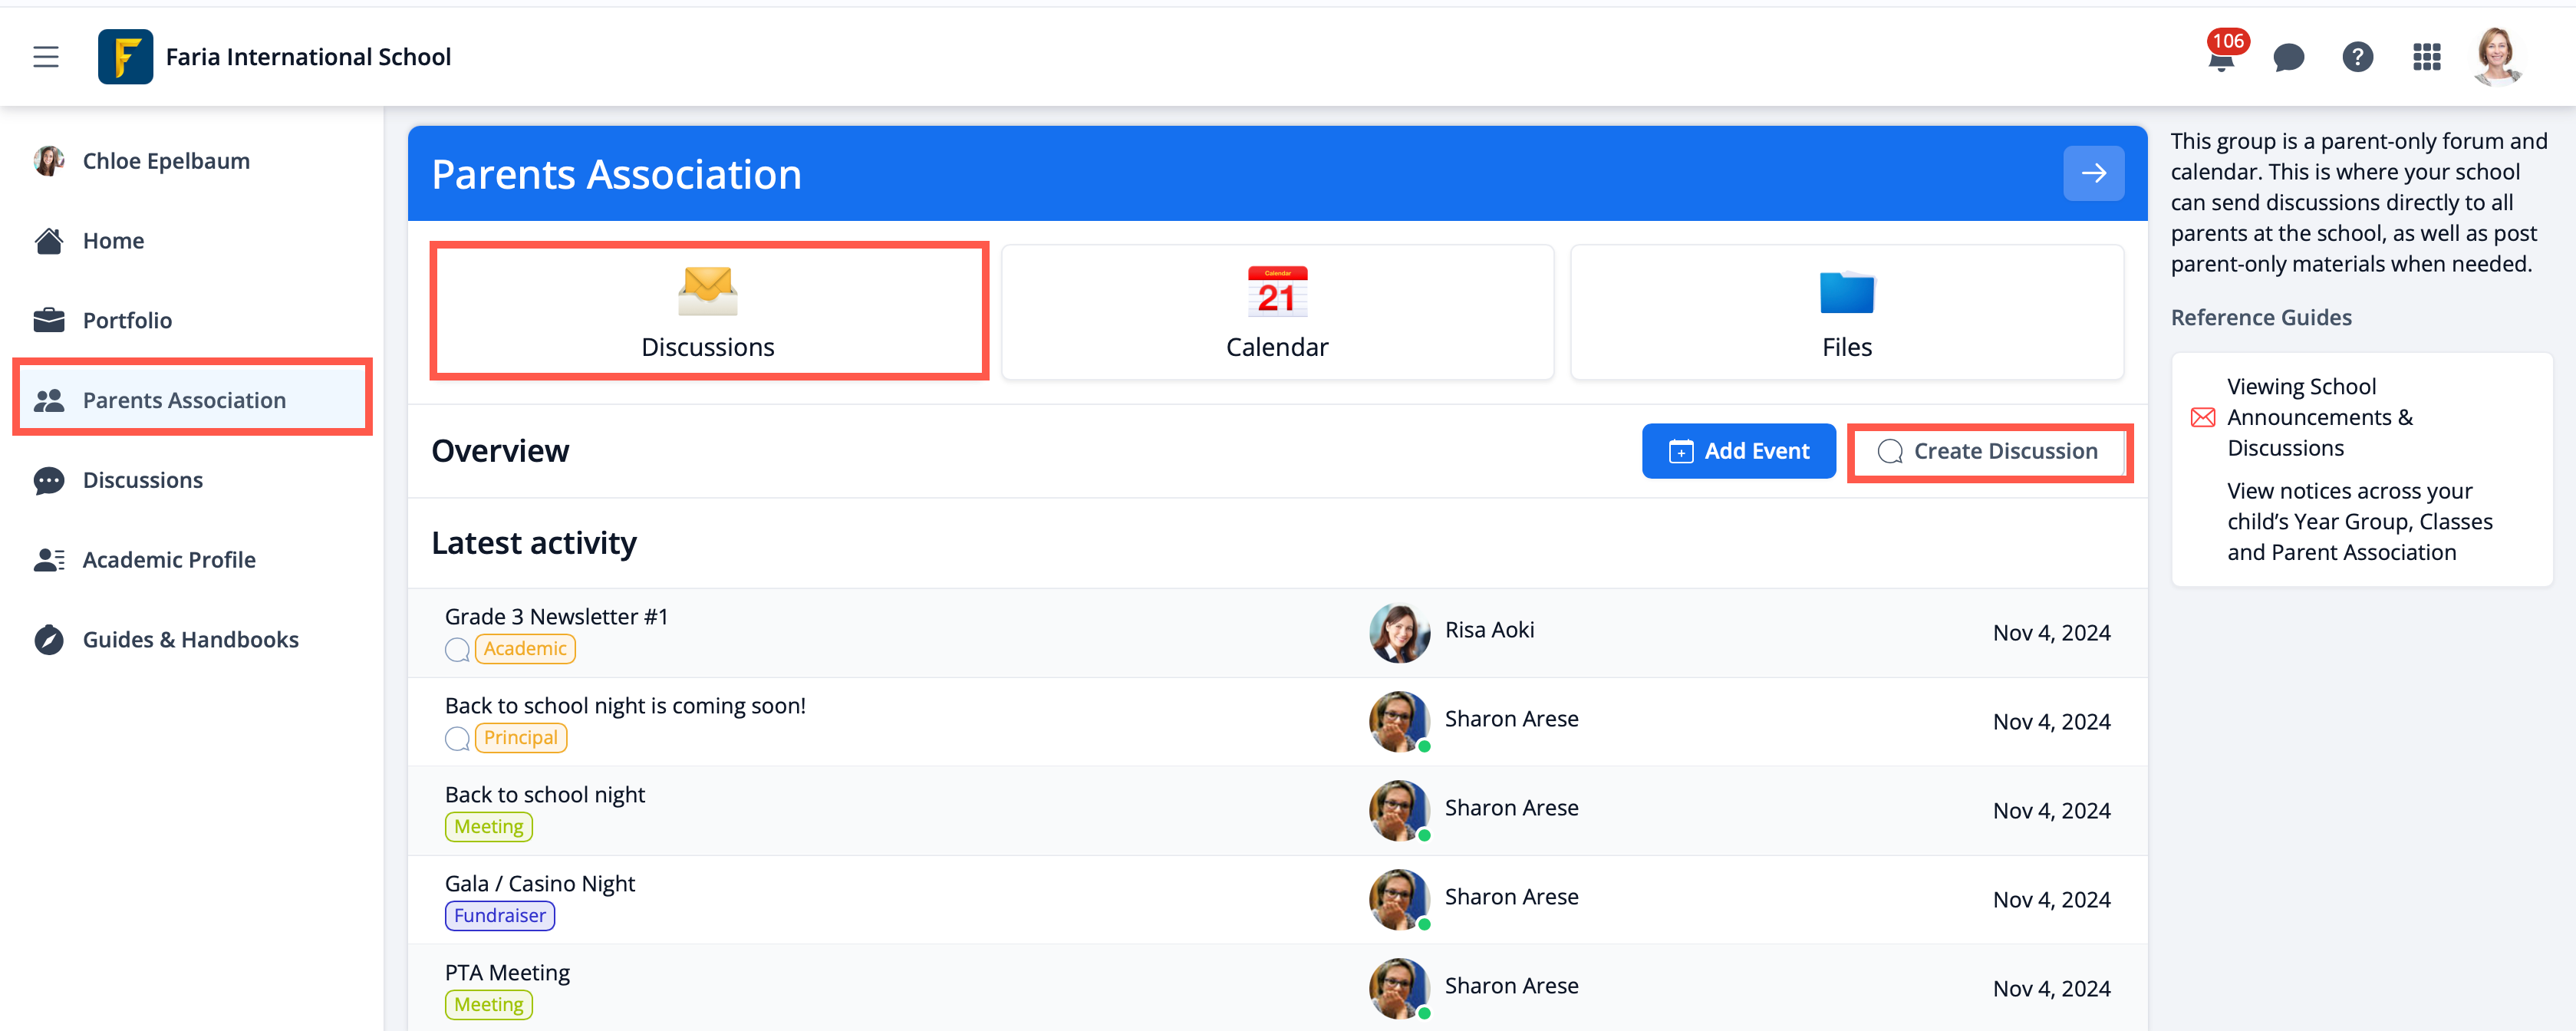This screenshot has width=2576, height=1031.
Task: Click the Fundraiser tag on Gala Night
Action: pos(499,916)
